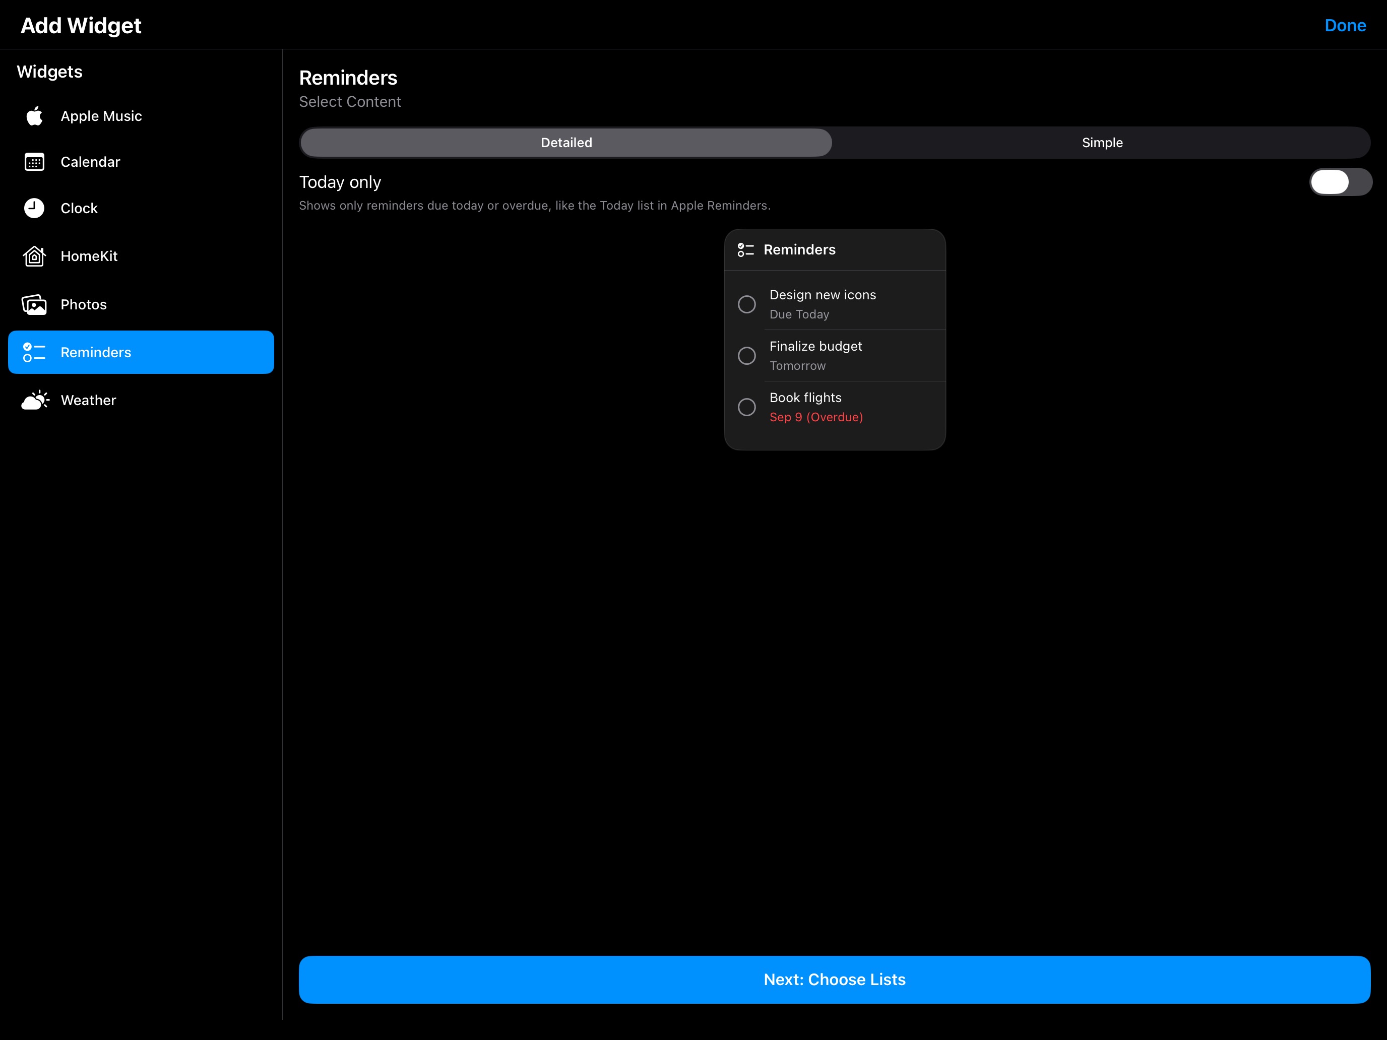Screen dimensions: 1387x1040
Task: Tap the Done button
Action: click(x=1345, y=25)
